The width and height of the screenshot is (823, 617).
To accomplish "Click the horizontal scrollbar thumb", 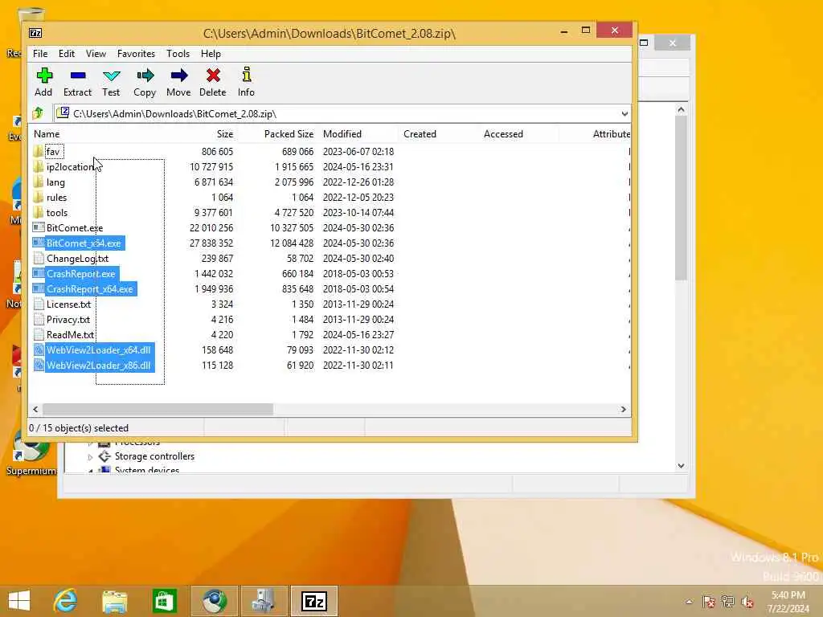I will coord(158,409).
